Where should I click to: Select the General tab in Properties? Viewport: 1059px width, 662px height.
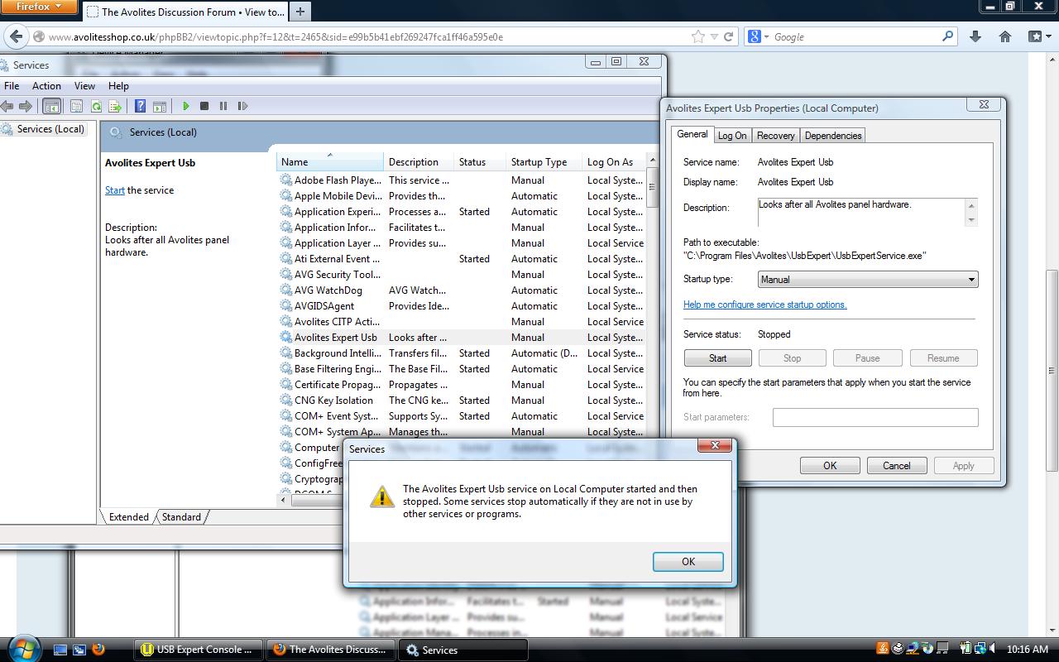[x=692, y=134]
